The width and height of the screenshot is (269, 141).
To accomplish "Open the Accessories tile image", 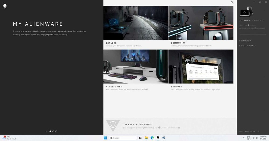I will [x=136, y=67].
